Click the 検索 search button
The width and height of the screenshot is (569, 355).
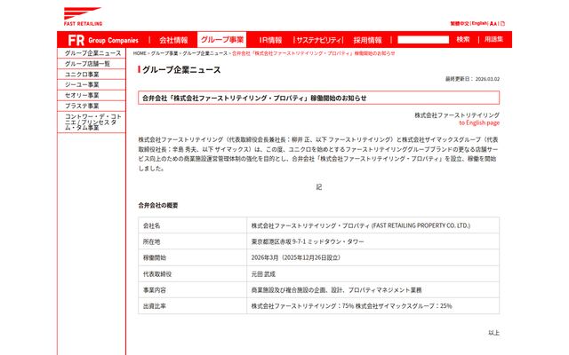click(x=463, y=39)
